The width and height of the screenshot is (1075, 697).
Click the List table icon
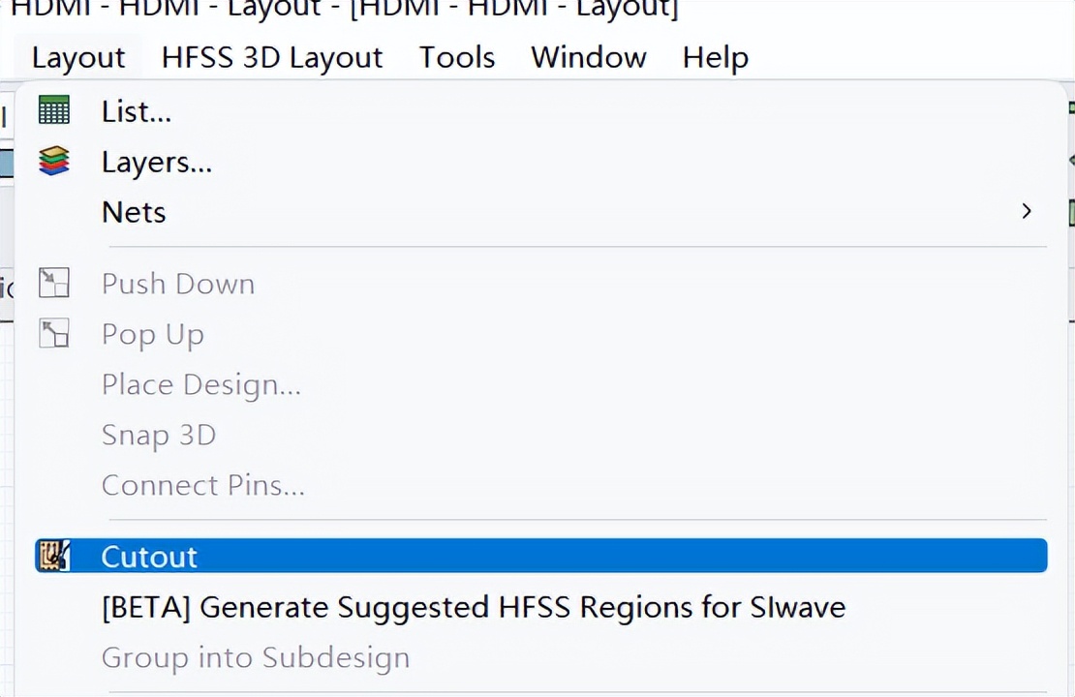[x=54, y=111]
